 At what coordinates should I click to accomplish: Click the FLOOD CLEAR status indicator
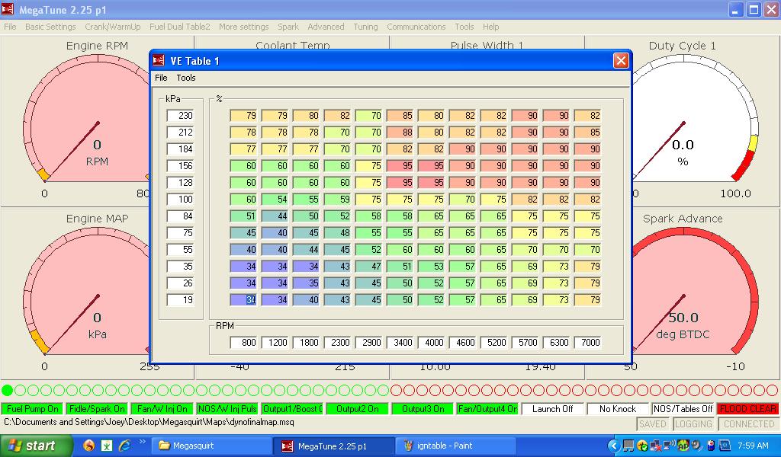747,409
